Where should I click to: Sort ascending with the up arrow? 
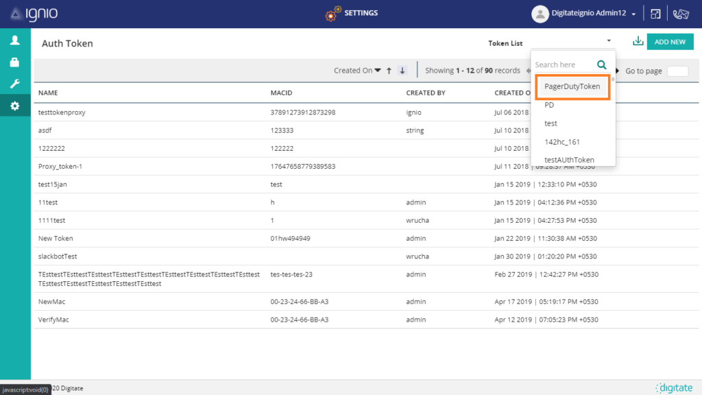point(389,71)
